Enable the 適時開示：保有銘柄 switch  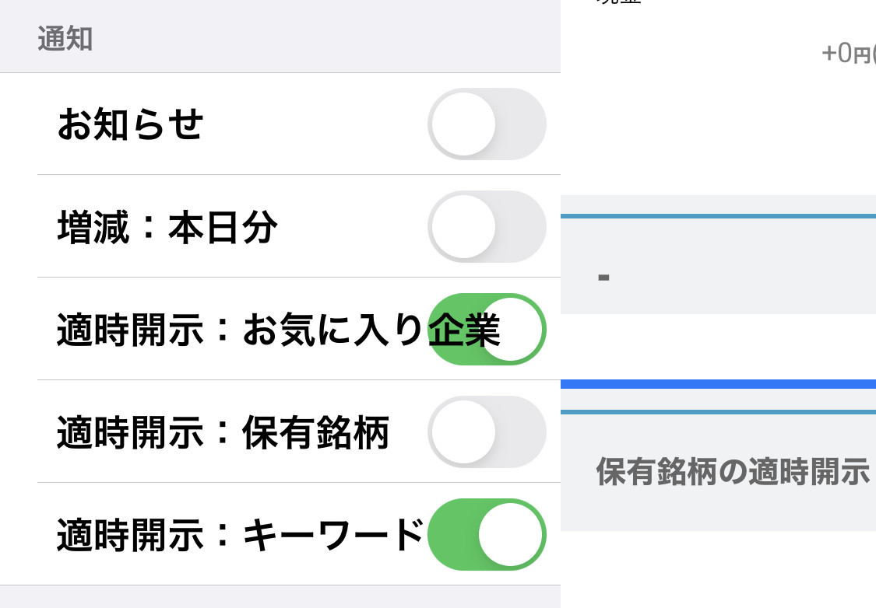(x=487, y=432)
